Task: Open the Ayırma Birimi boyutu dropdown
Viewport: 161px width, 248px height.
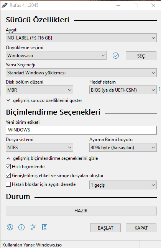Action: pos(123,148)
